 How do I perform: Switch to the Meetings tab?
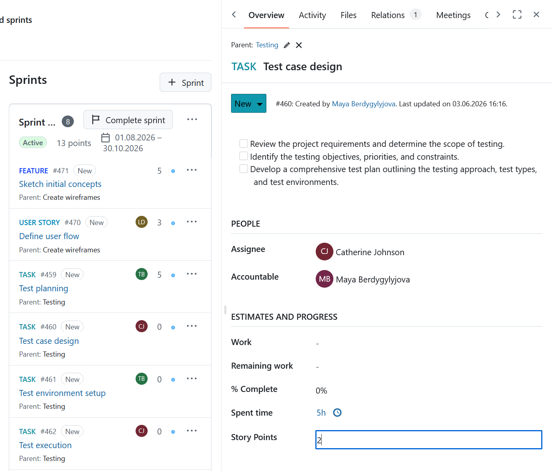[453, 15]
